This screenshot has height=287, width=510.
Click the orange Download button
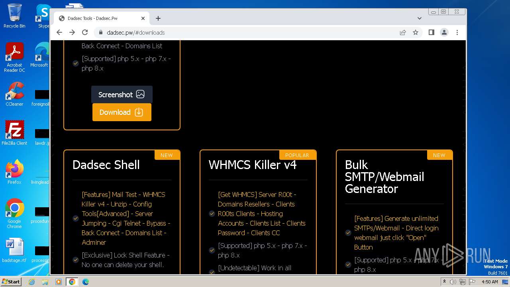(122, 112)
